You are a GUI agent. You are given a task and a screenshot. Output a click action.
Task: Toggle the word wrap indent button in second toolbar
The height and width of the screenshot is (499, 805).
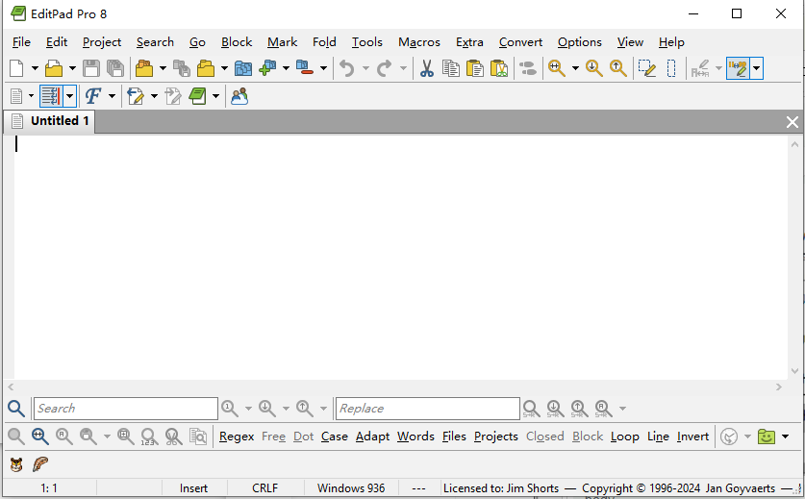coord(51,96)
